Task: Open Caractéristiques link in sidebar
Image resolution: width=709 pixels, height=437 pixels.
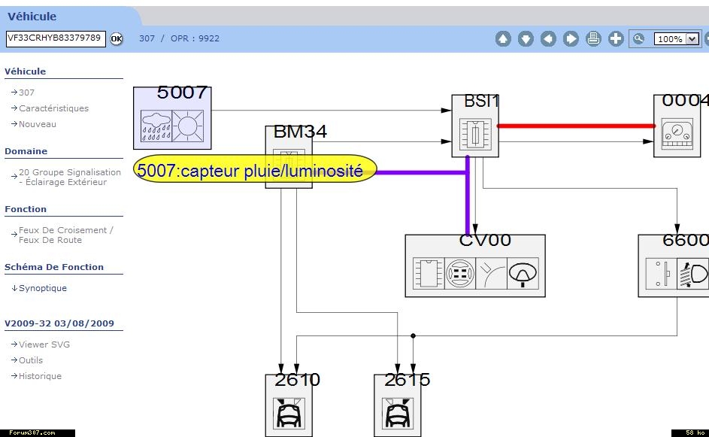Action: pyautogui.click(x=53, y=108)
